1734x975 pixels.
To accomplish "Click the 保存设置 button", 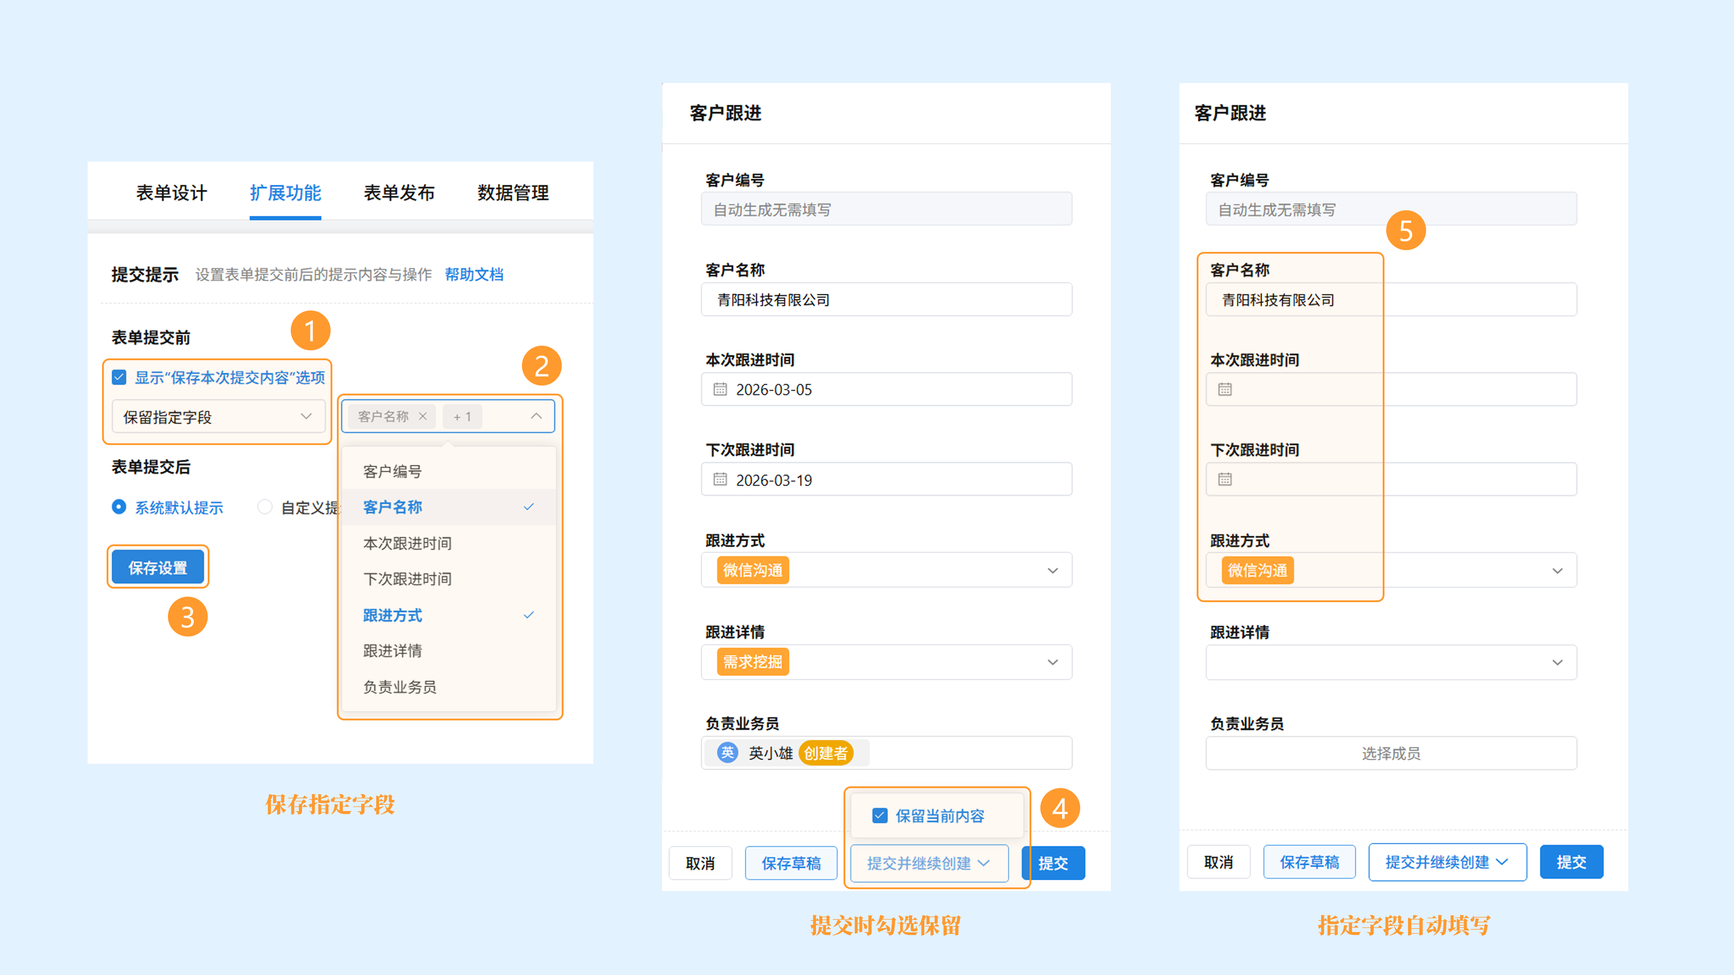I will point(158,567).
